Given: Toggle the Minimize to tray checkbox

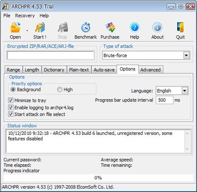Looking at the screenshot, I should pyautogui.click(x=11, y=100).
